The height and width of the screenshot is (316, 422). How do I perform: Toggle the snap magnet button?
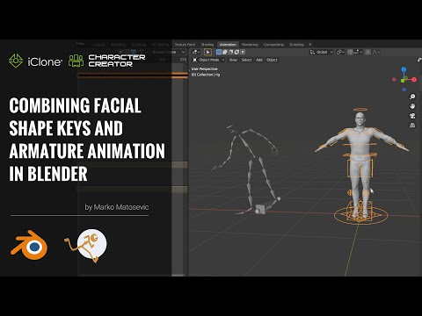(350, 52)
